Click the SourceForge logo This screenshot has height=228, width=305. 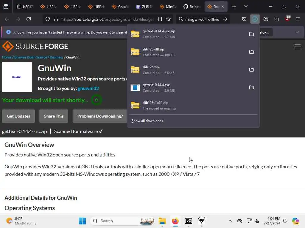click(35, 46)
